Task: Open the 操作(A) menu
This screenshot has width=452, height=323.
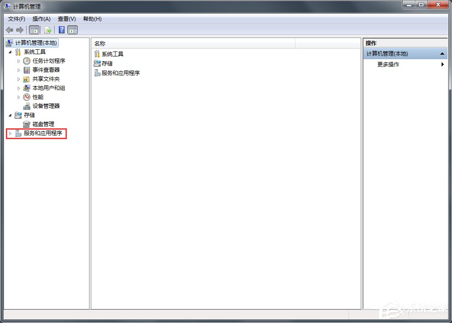Action: click(42, 19)
